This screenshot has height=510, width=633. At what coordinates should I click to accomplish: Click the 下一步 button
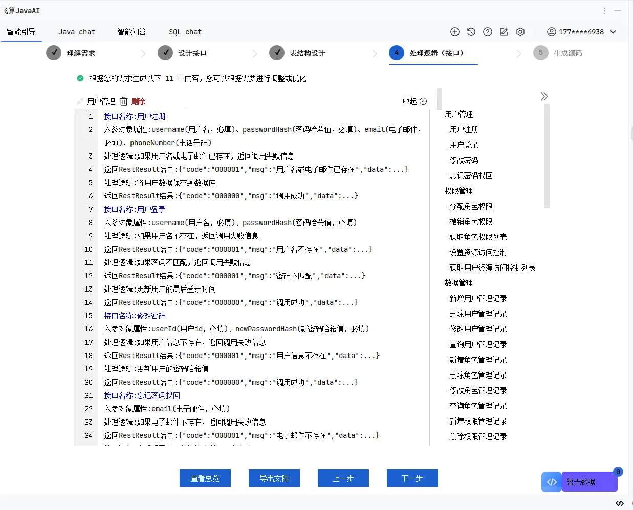click(x=412, y=478)
